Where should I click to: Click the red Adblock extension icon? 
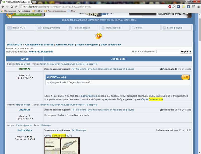tap(170, 7)
